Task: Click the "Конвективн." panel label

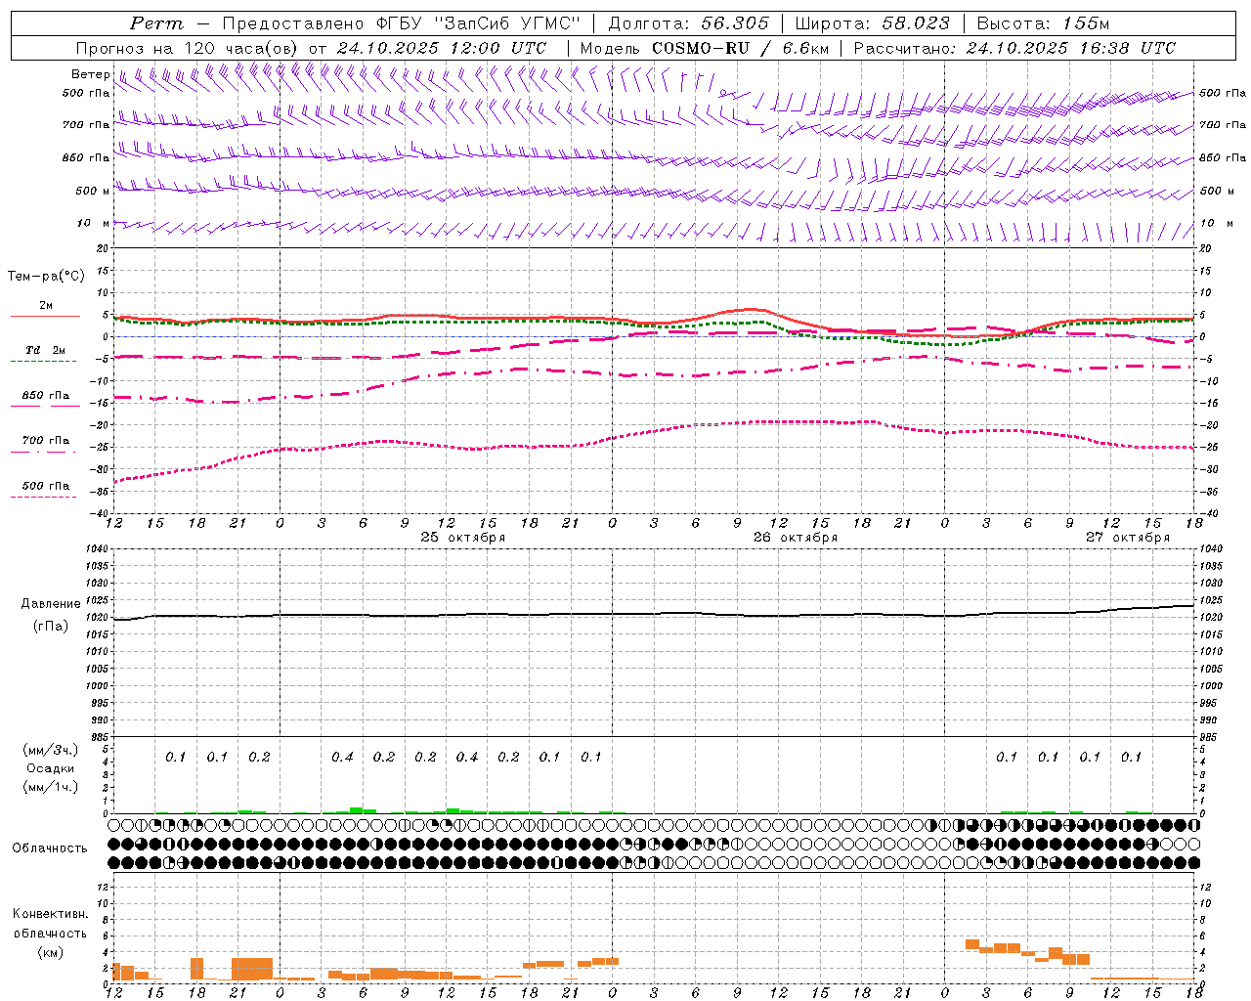Action: (51, 914)
